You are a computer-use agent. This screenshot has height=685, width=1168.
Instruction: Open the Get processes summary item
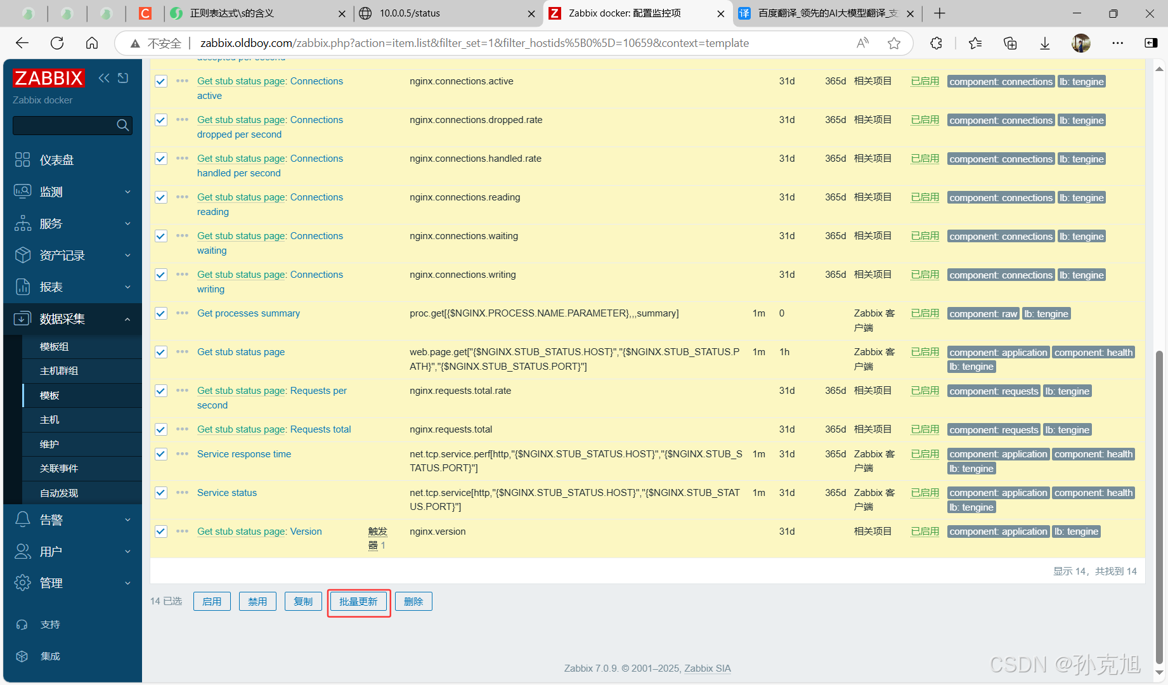pyautogui.click(x=249, y=313)
